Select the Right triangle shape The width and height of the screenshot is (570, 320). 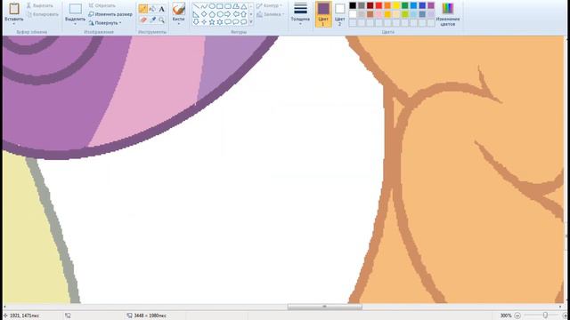196,14
